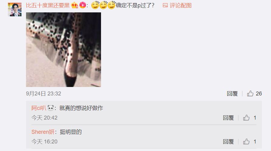Enlarge the polka dot skirt comment image
The image size is (271, 151).
coord(64,50)
